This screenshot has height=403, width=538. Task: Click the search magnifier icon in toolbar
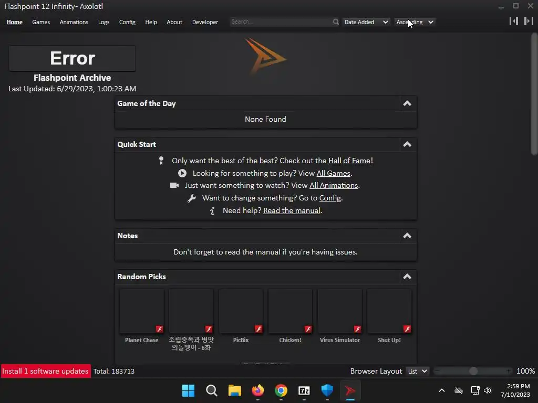[336, 22]
